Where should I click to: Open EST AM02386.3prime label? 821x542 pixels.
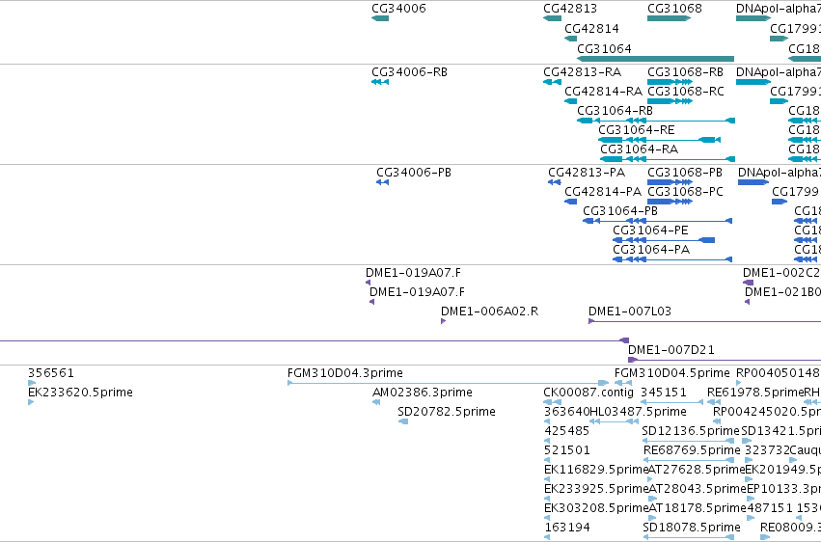coord(423,393)
